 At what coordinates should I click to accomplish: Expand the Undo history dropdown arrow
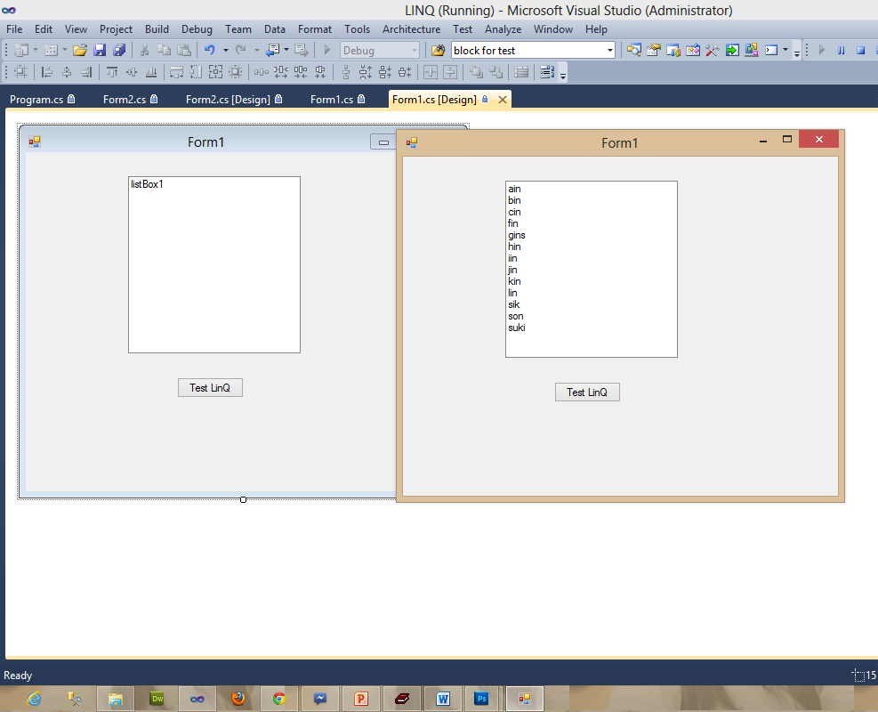(x=225, y=51)
